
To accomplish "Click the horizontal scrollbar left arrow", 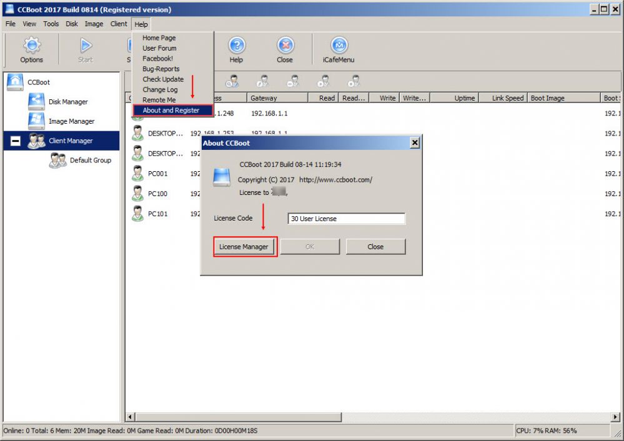I will [x=130, y=417].
